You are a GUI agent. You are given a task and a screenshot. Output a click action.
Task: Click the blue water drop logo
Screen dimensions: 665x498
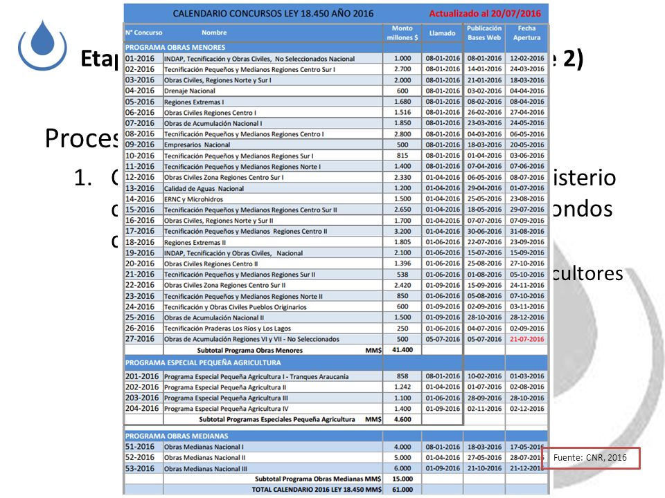pyautogui.click(x=42, y=45)
